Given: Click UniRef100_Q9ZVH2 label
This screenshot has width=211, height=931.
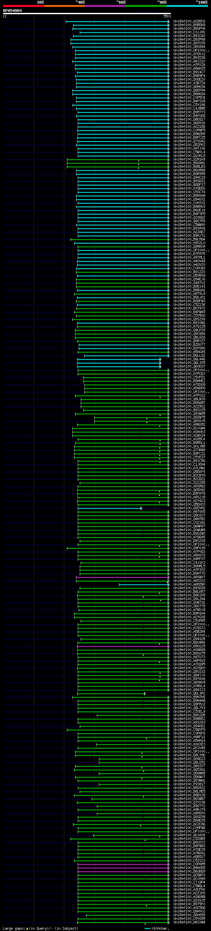Looking at the screenshot, I should (x=189, y=508).
